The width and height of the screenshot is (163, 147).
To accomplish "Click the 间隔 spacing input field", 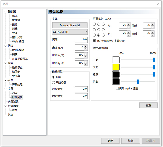I will pyautogui.click(x=81, y=40).
